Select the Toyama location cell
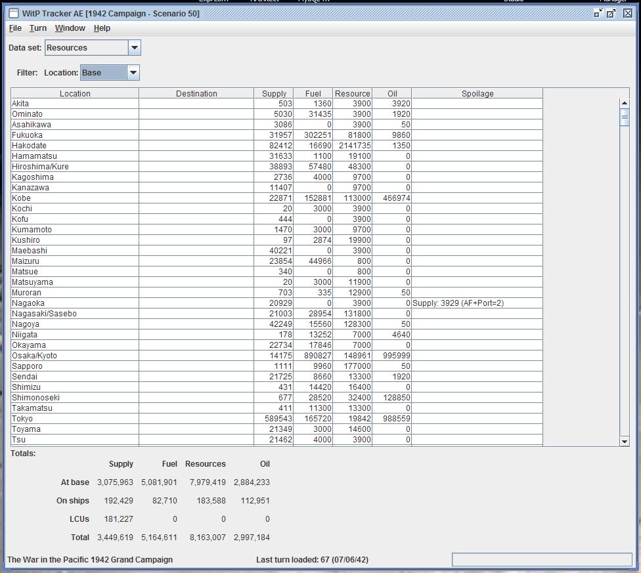The width and height of the screenshot is (641, 573). tap(75, 429)
